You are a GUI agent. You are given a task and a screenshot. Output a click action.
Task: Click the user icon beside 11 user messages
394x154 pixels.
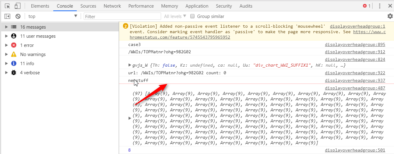pyautogui.click(x=14, y=36)
